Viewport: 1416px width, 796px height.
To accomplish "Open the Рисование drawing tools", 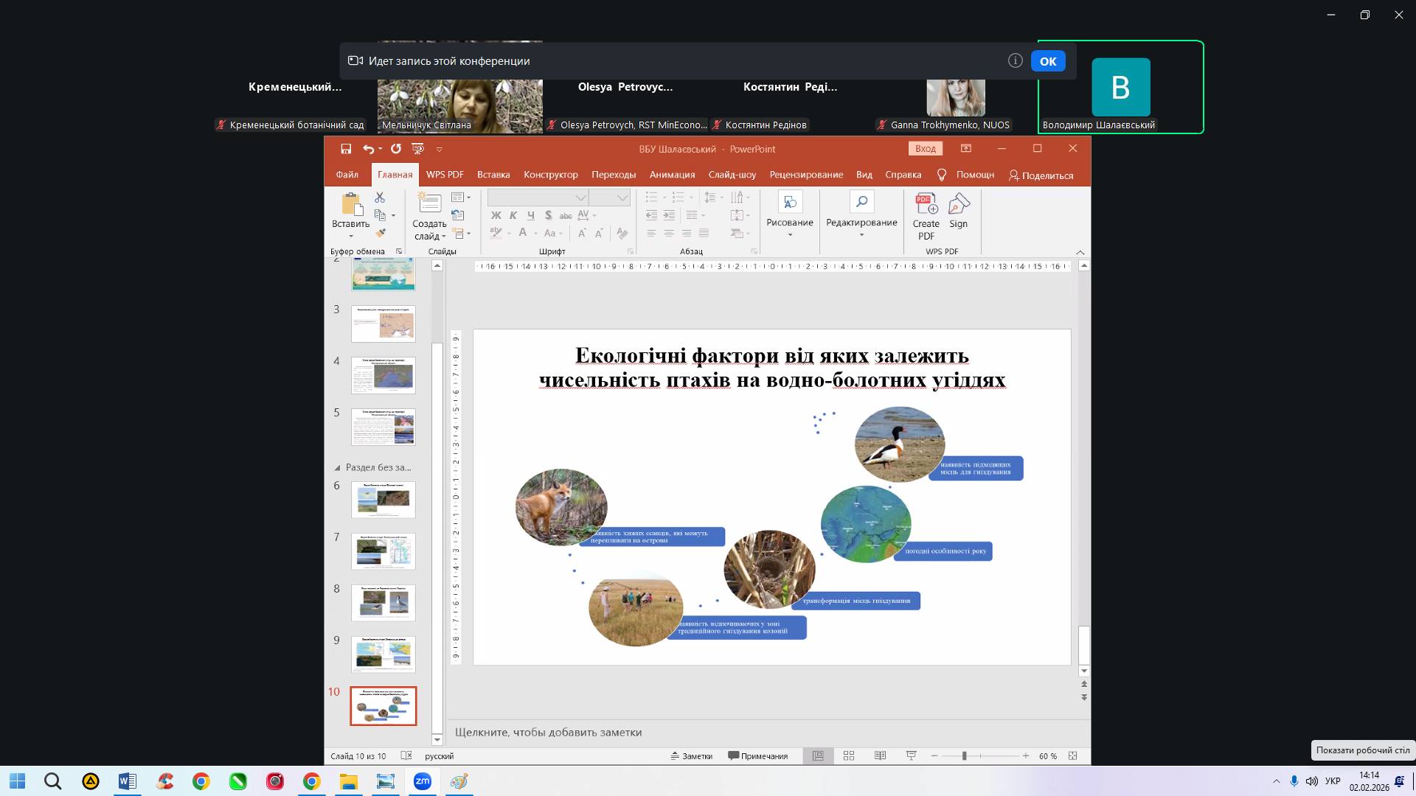I will 789,214.
